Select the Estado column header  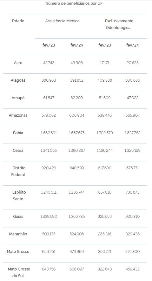tap(18, 21)
